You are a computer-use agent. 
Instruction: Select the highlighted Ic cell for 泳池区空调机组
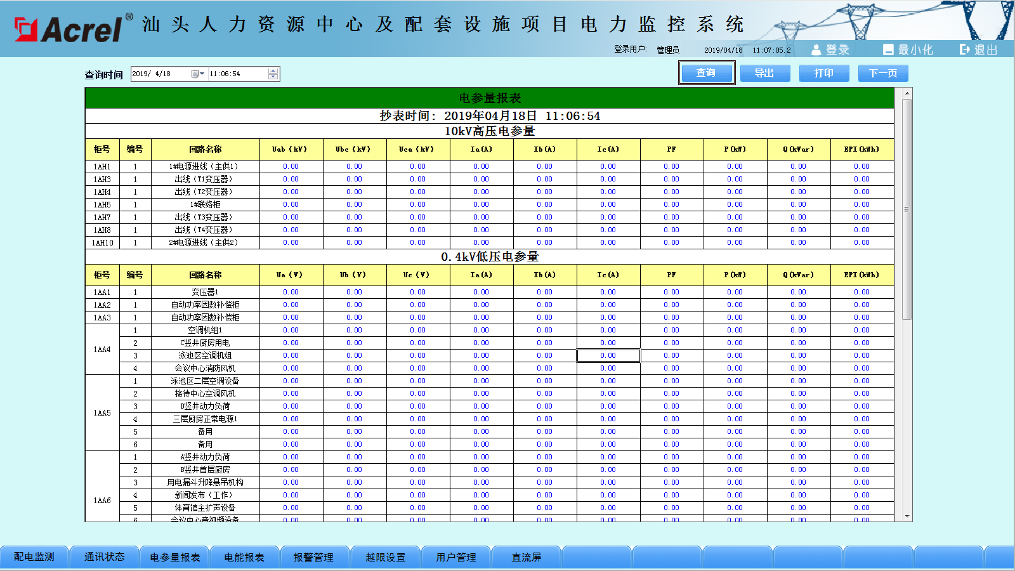pos(608,355)
